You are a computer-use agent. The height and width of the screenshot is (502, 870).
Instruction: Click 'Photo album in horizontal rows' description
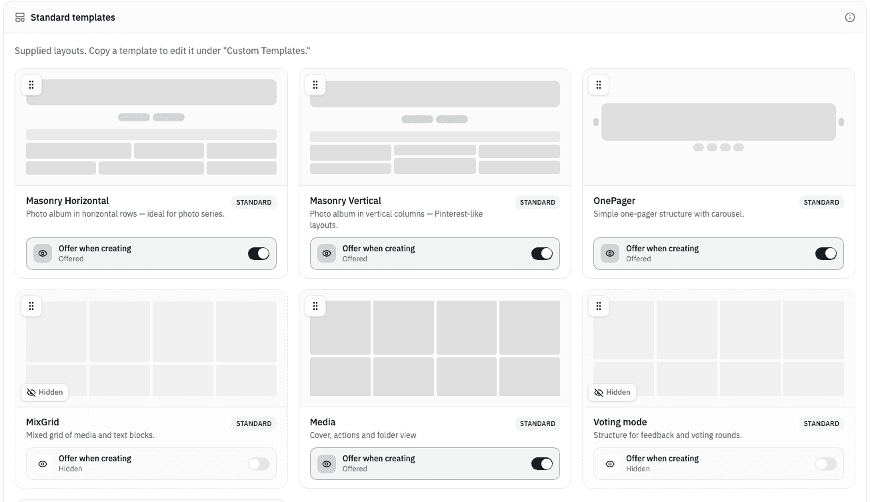tap(125, 214)
